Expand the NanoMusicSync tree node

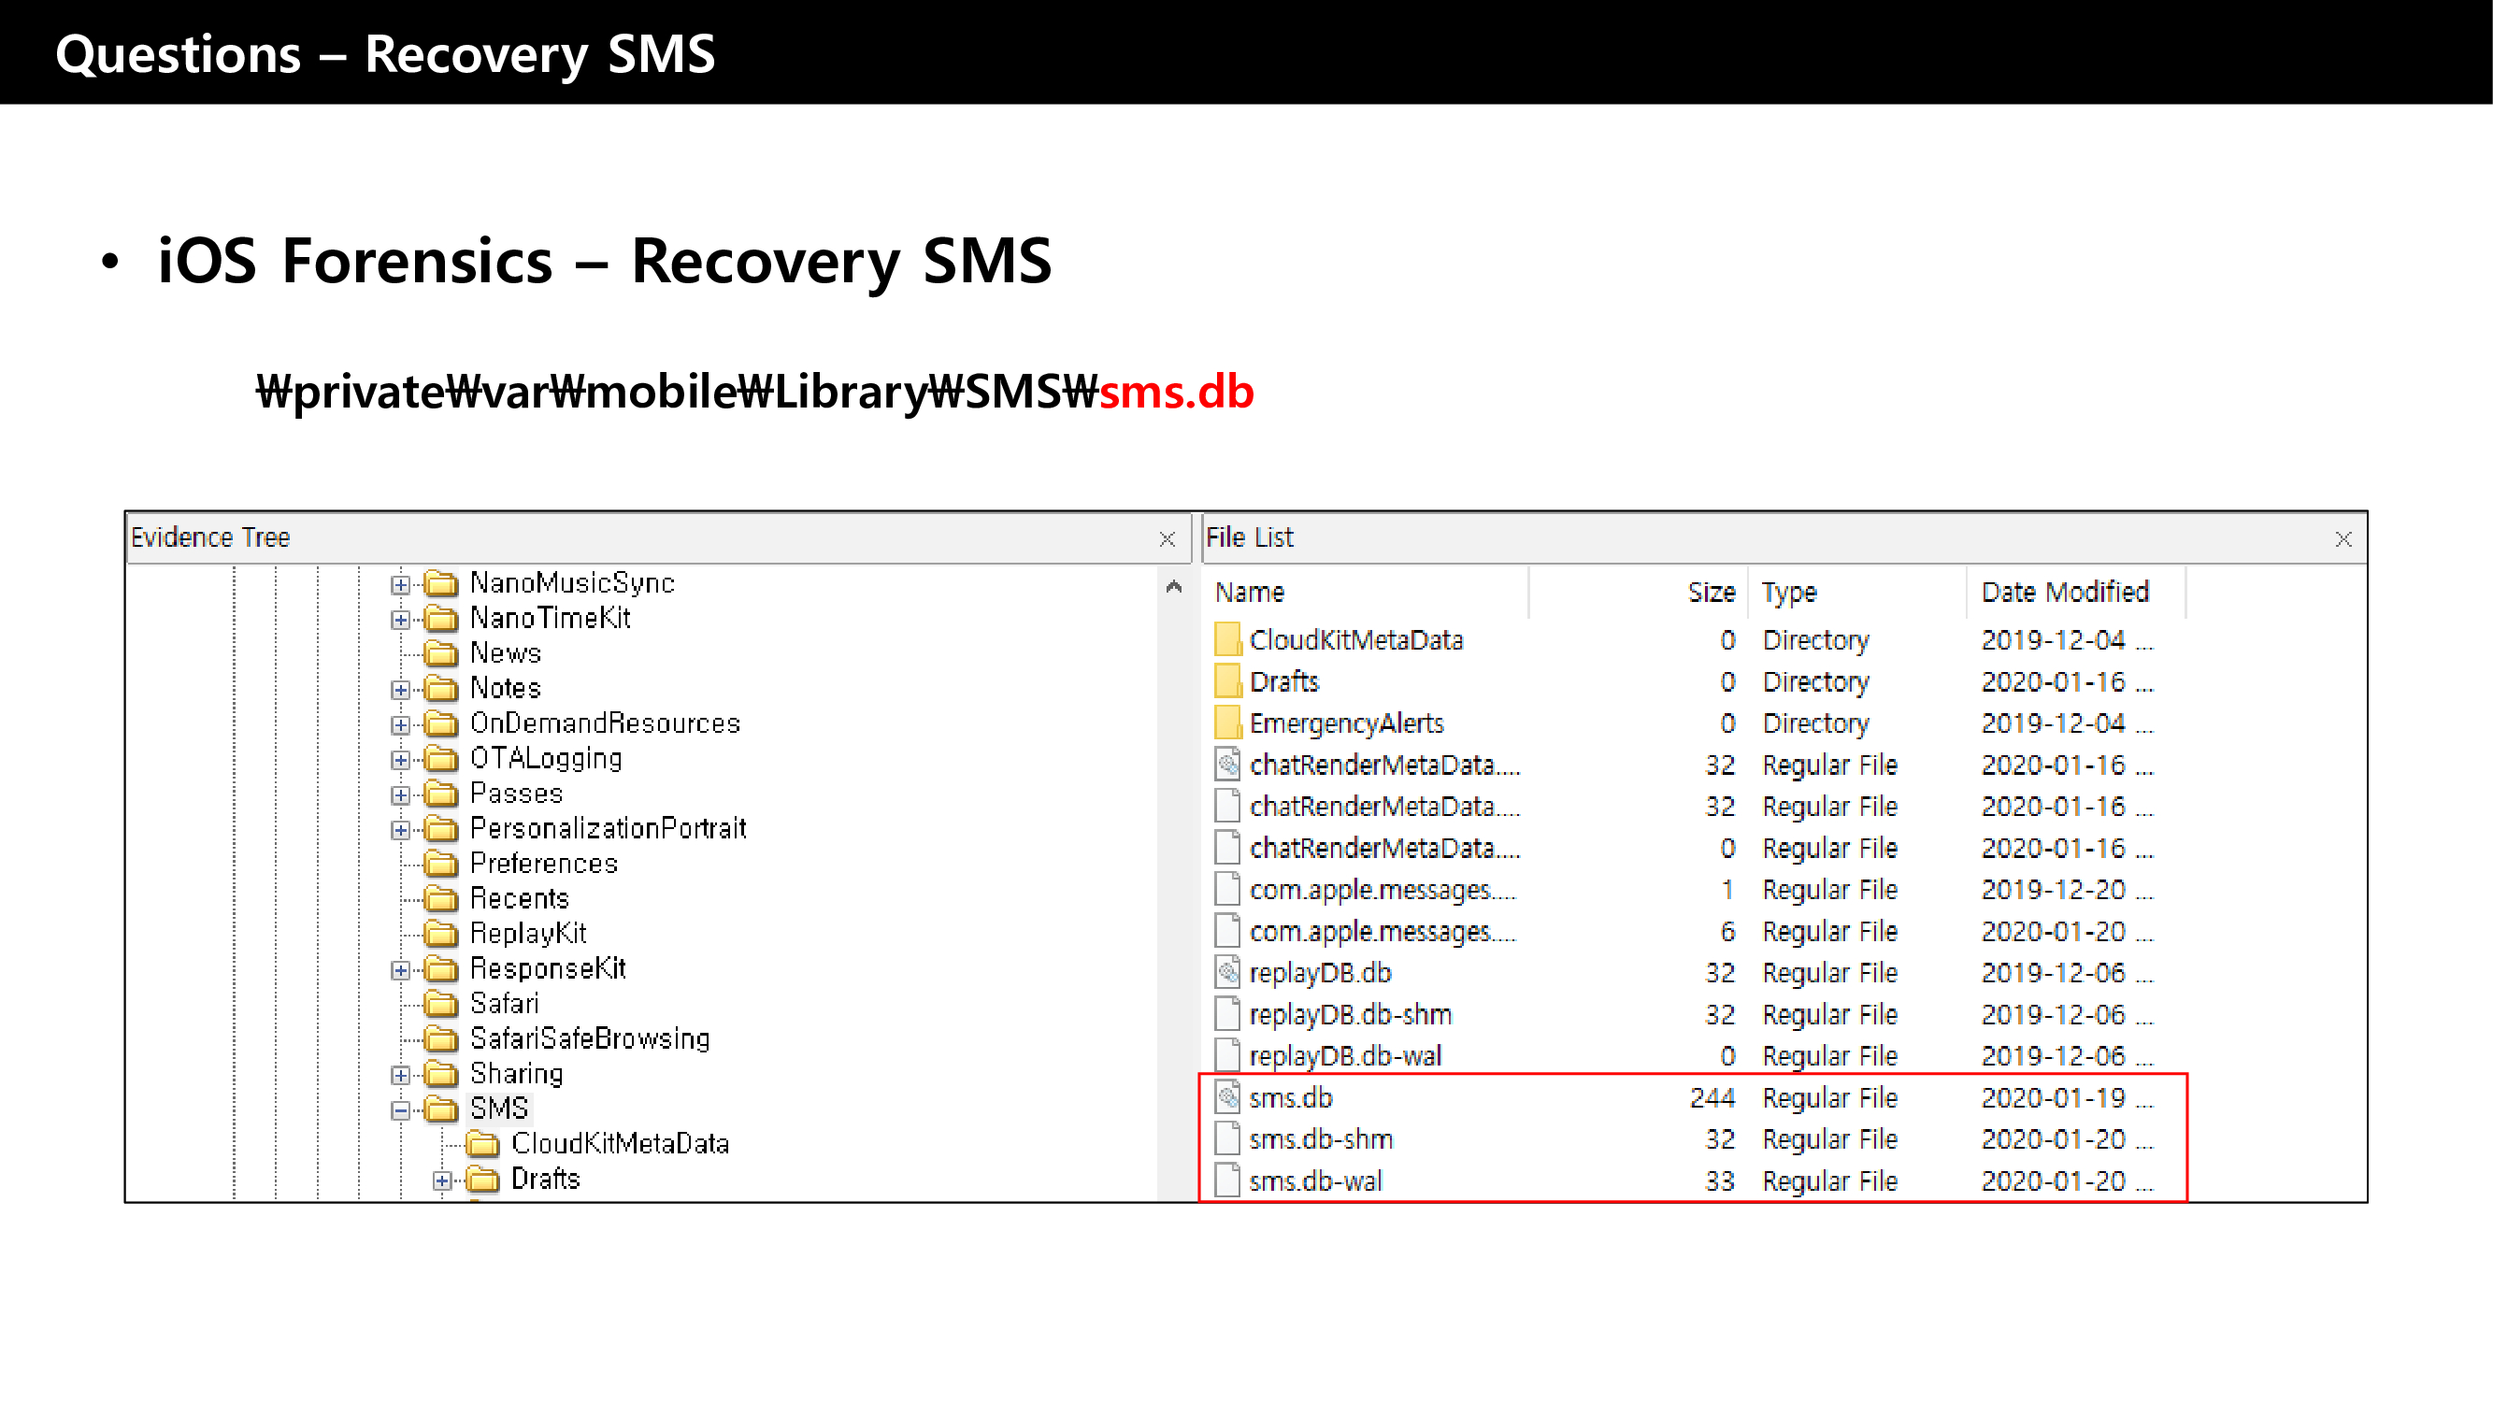(400, 584)
